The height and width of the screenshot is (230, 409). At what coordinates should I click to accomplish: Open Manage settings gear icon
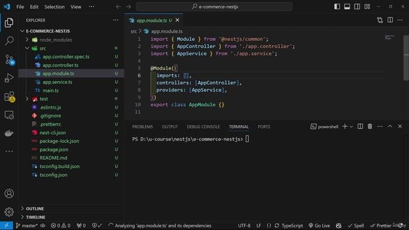(x=9, y=211)
